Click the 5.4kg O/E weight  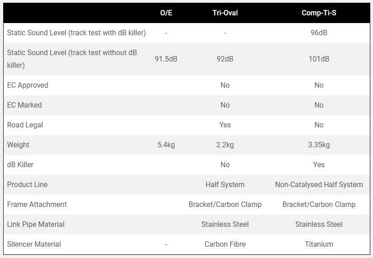point(166,145)
